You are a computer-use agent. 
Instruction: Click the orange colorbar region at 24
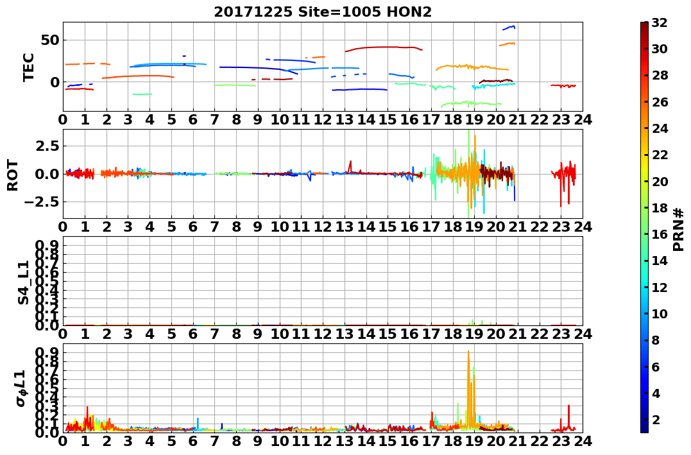point(644,128)
